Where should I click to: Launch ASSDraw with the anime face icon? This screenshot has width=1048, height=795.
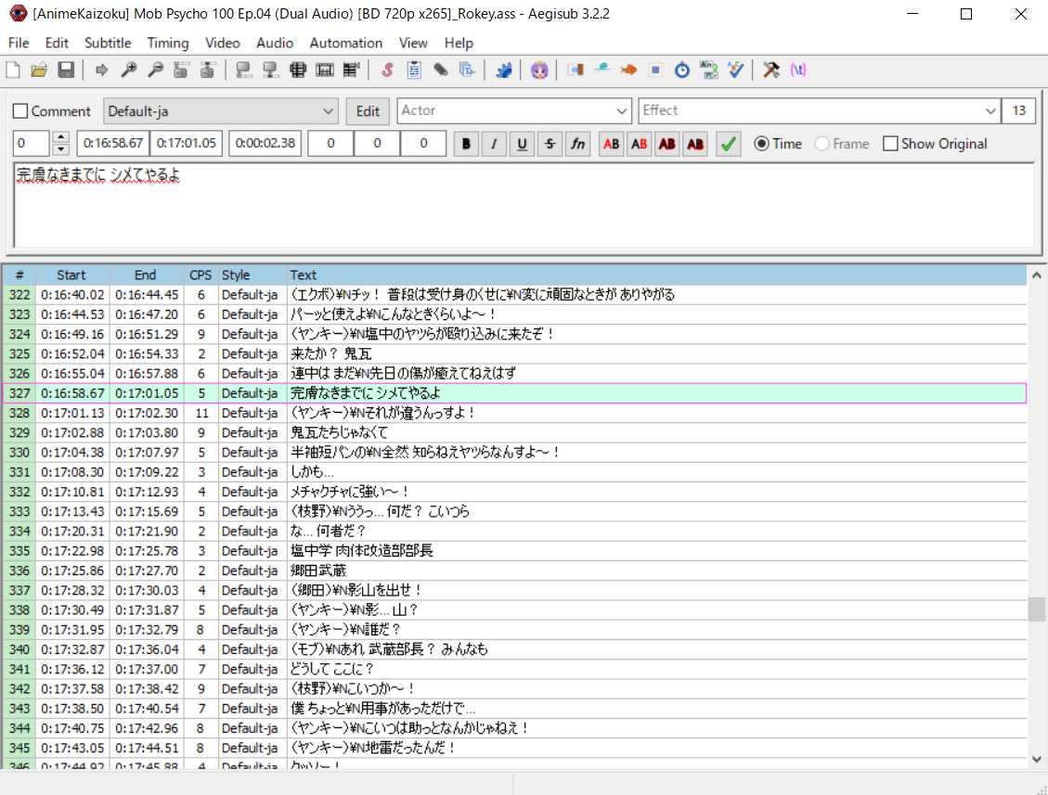(x=539, y=70)
